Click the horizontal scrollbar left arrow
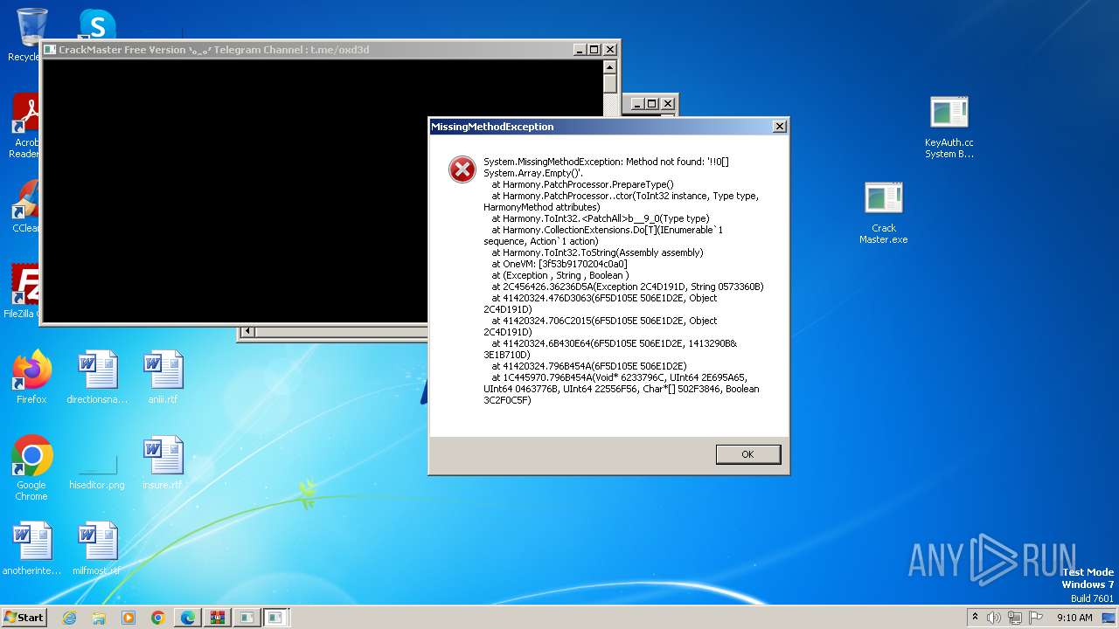This screenshot has height=629, width=1119. point(247,331)
